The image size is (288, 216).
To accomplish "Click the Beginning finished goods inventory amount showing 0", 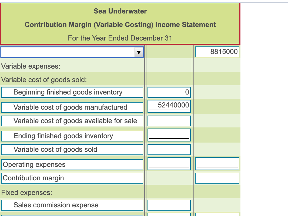I will coord(169,92).
